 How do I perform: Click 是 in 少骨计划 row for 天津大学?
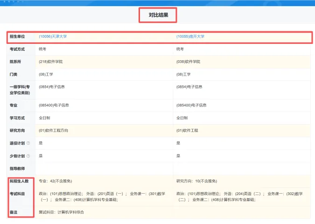click(x=41, y=156)
